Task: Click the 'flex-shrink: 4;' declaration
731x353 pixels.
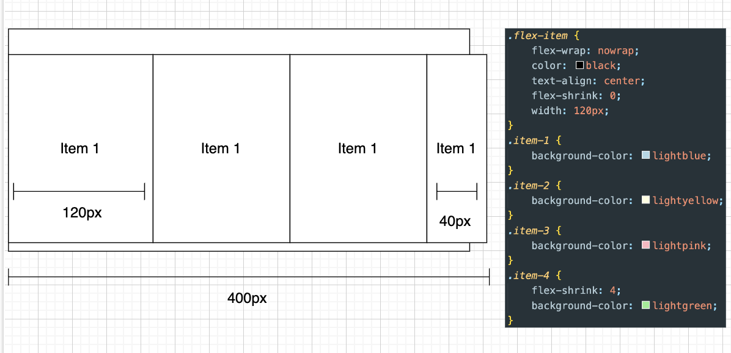Action: [x=576, y=291]
